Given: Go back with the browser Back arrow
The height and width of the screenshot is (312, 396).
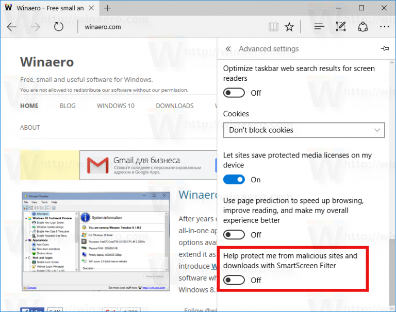Looking at the screenshot, I should point(12,27).
